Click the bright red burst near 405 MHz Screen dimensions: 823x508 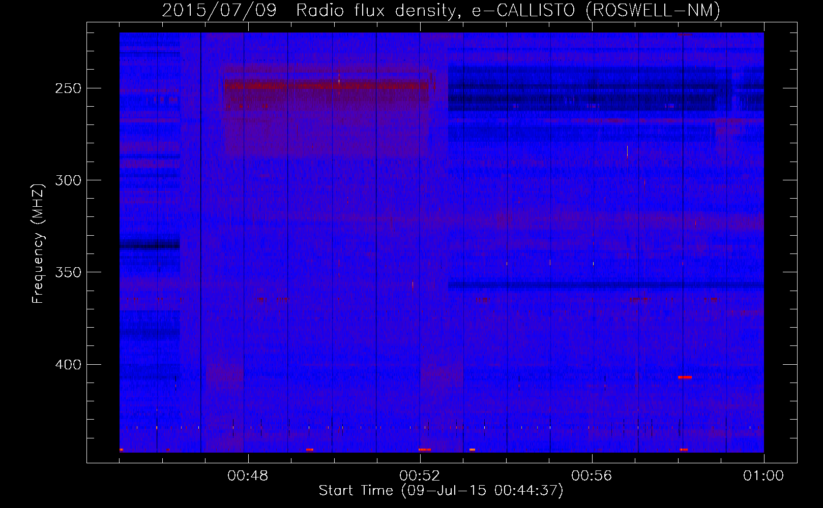(685, 377)
